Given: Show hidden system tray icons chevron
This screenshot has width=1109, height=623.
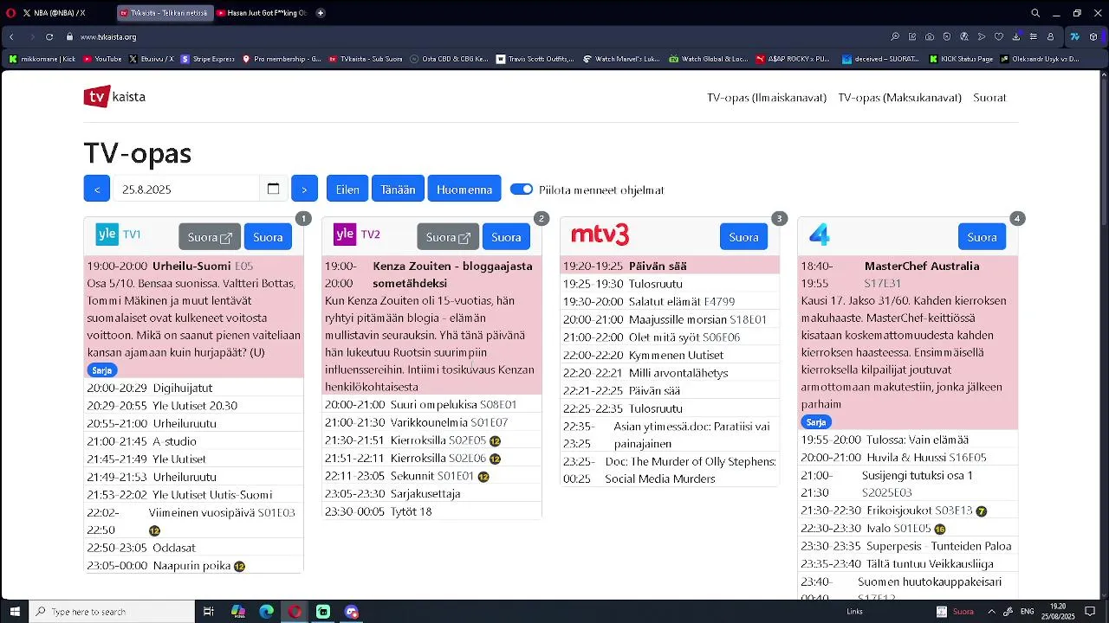Looking at the screenshot, I should tap(991, 612).
